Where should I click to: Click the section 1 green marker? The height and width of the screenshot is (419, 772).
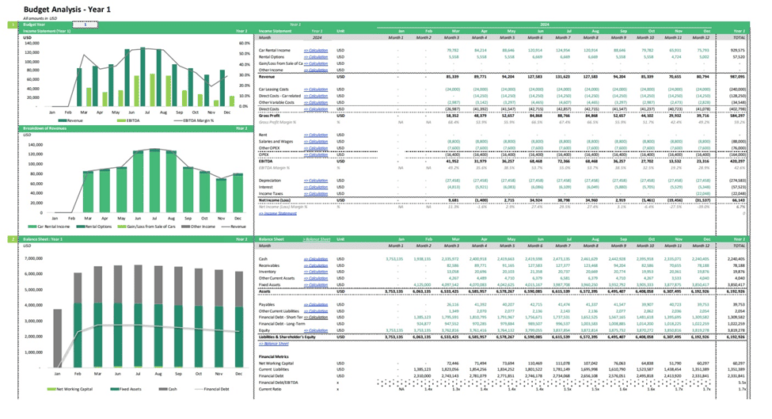(13, 24)
